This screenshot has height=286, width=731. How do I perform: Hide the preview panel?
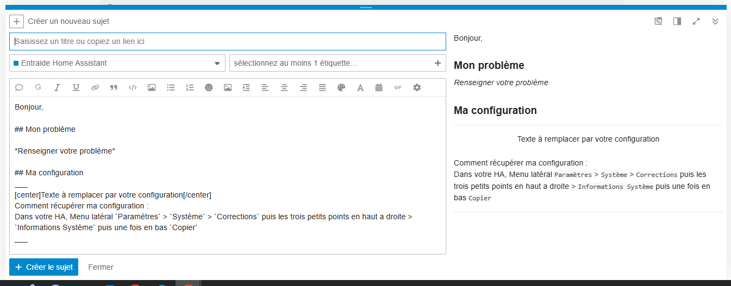[658, 21]
